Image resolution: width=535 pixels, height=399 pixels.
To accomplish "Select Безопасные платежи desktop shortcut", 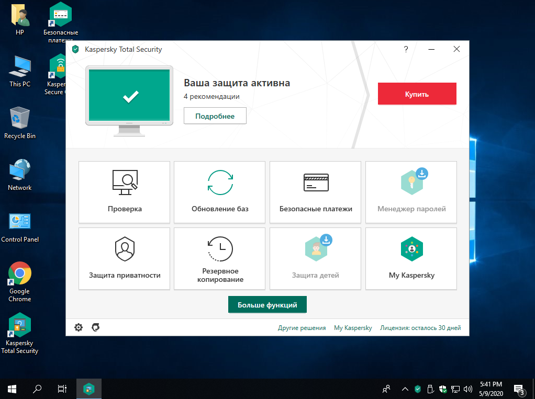I will 61,22.
